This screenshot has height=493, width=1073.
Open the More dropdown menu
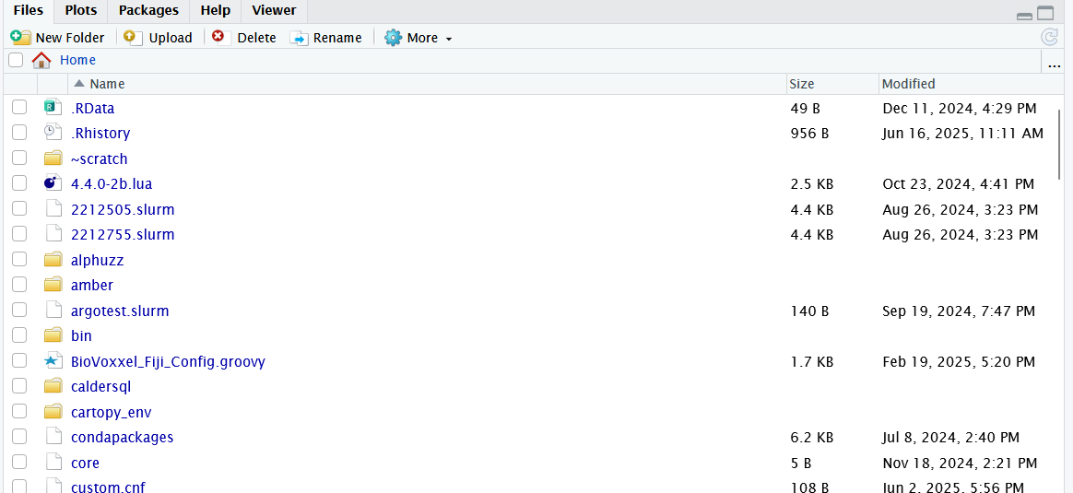(419, 38)
